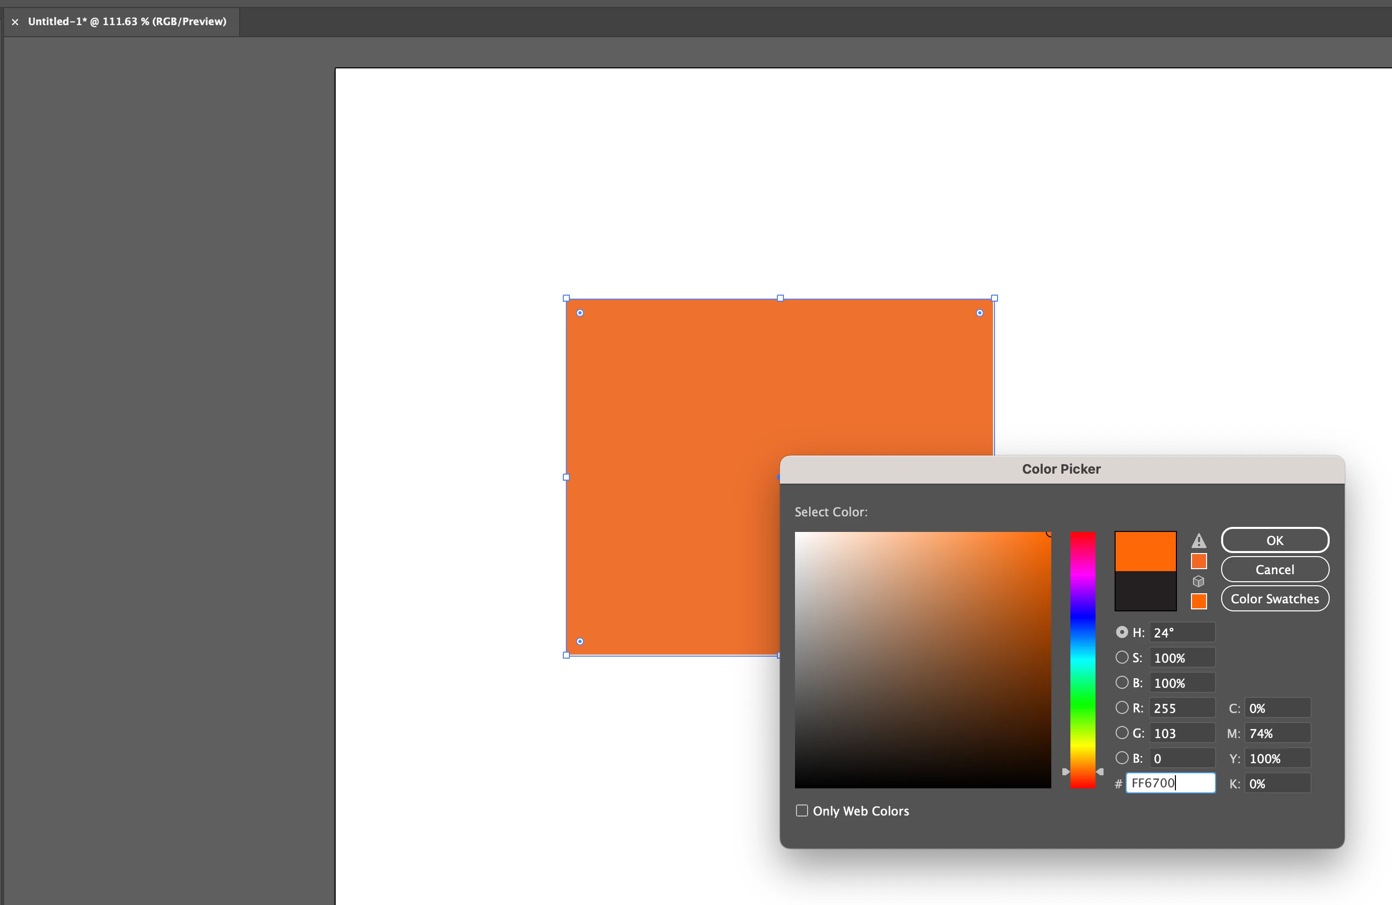This screenshot has height=905, width=1392.
Task: Click the rectangle's top-right corner radius widget
Action: click(979, 313)
